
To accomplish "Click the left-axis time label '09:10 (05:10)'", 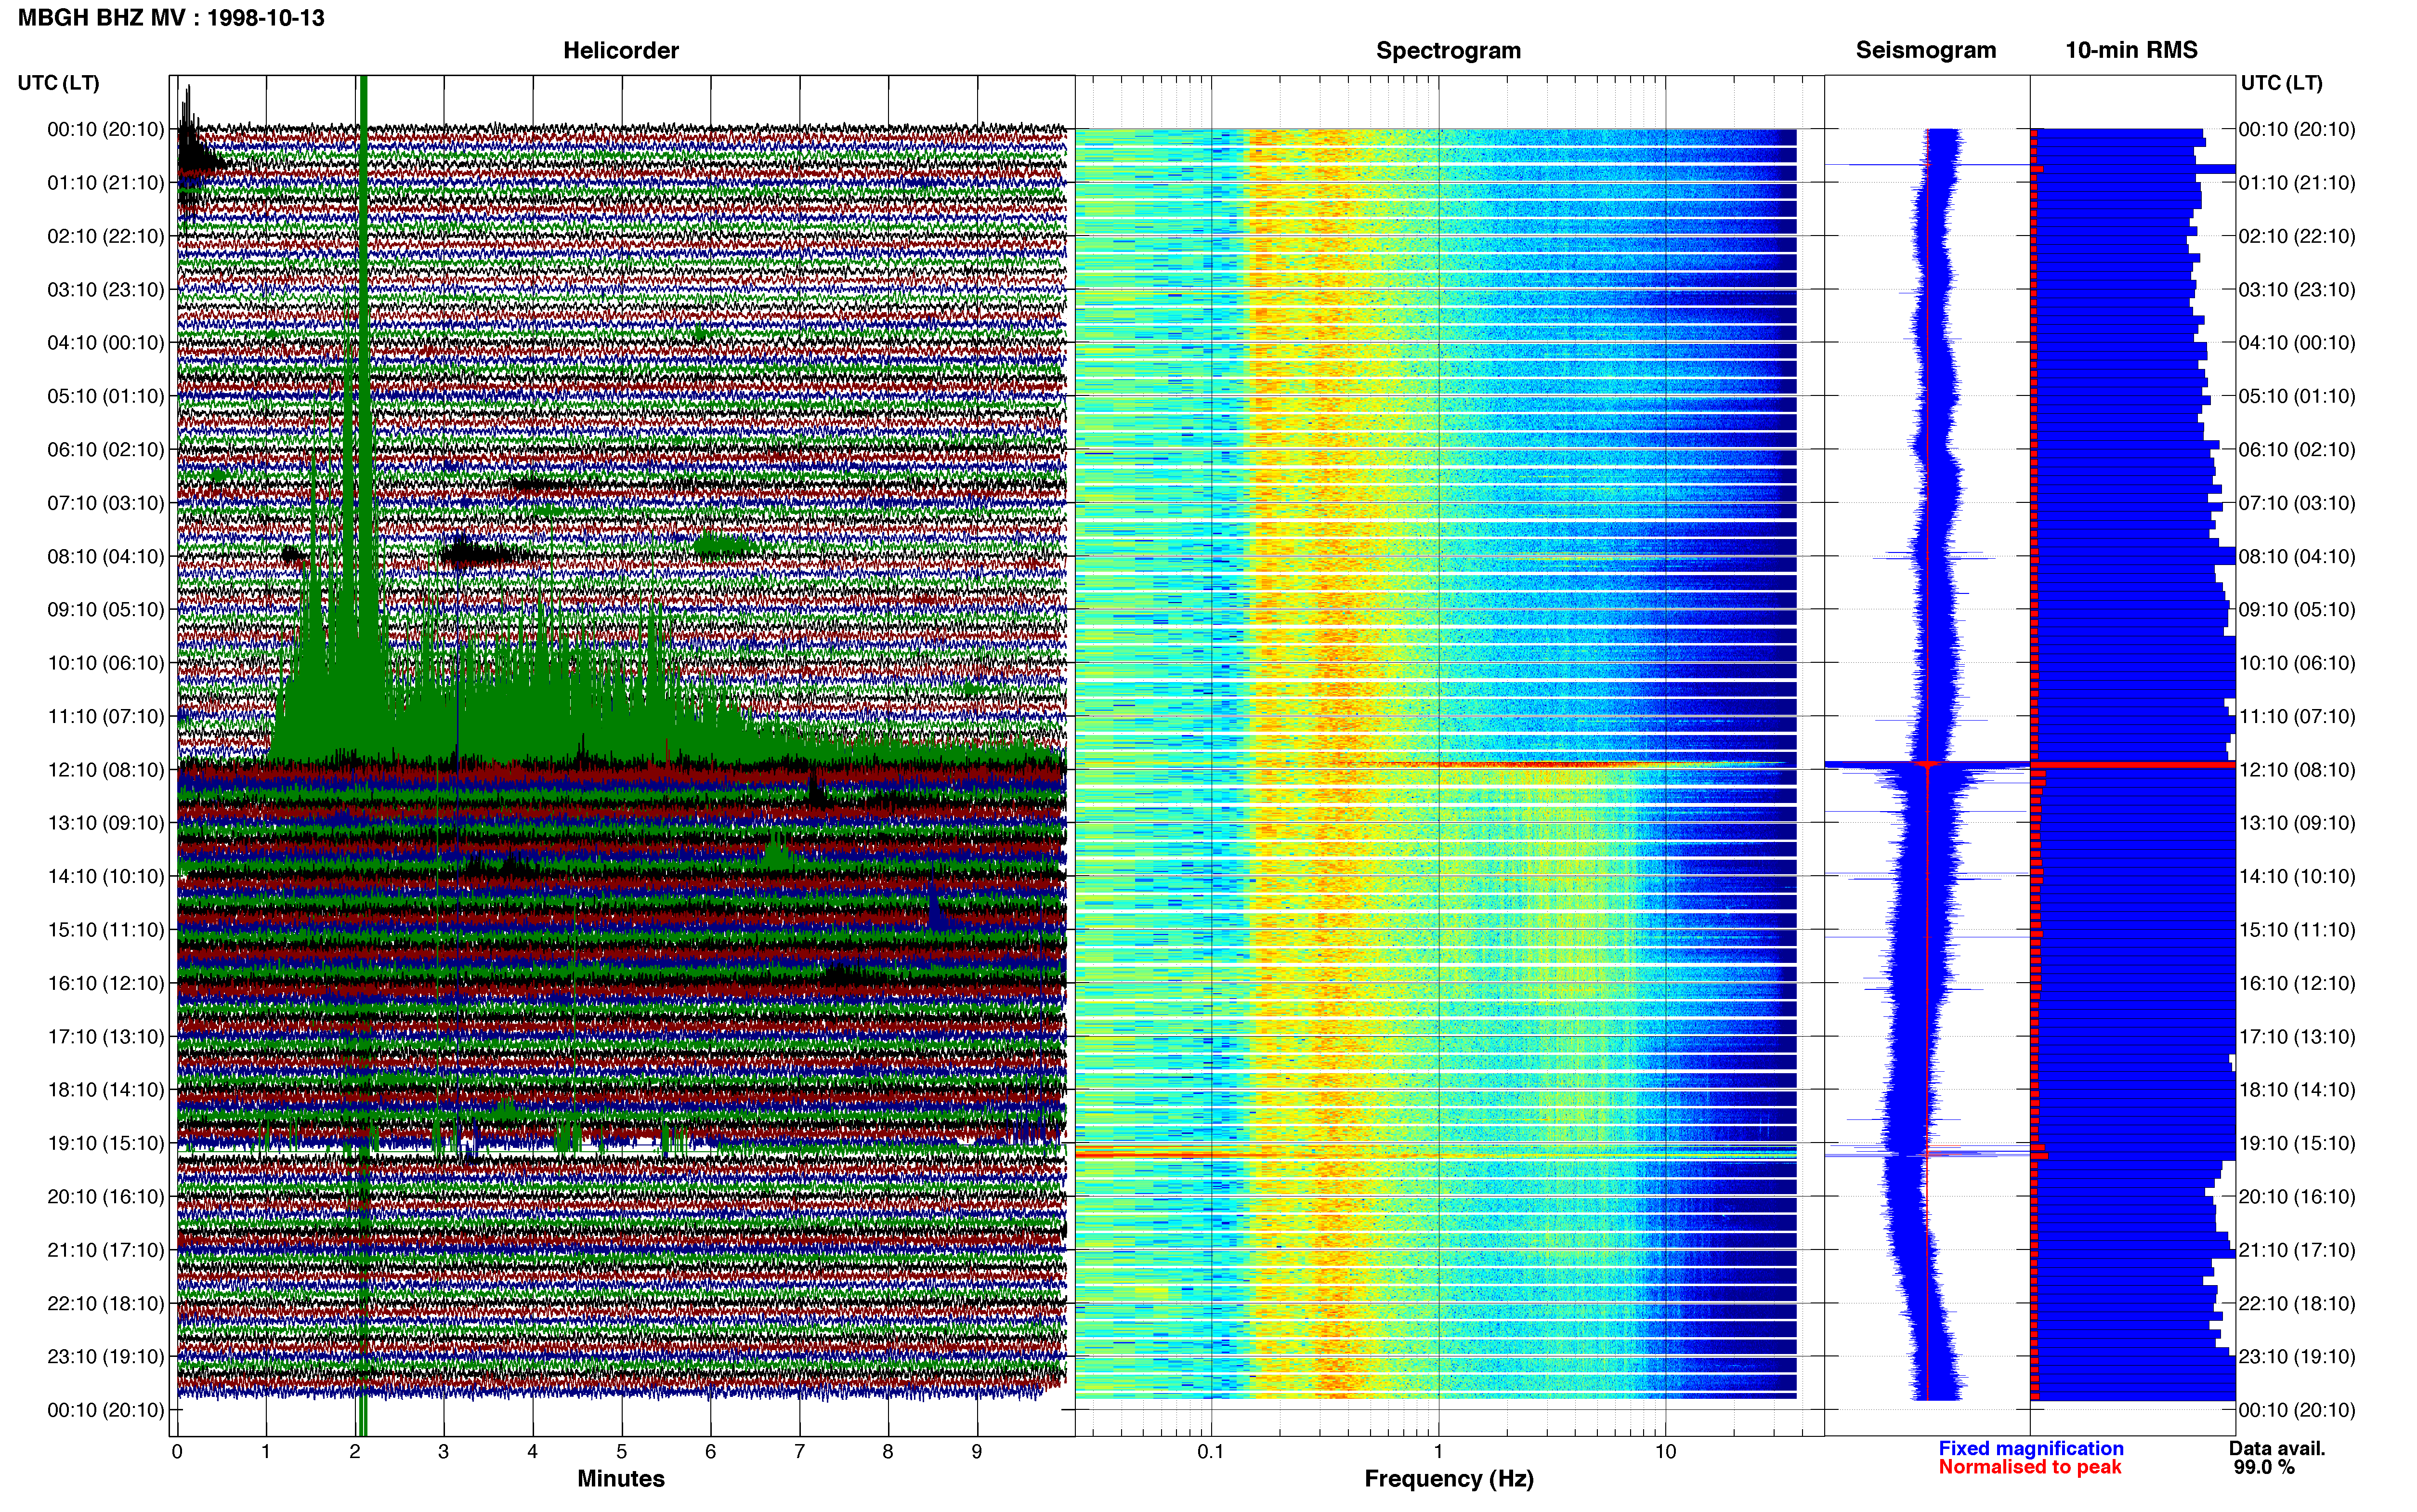I will coord(106,610).
